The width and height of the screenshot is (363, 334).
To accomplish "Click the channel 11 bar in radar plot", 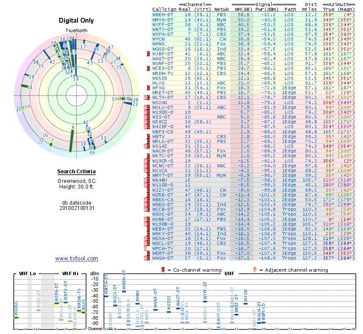I will (x=24, y=86).
